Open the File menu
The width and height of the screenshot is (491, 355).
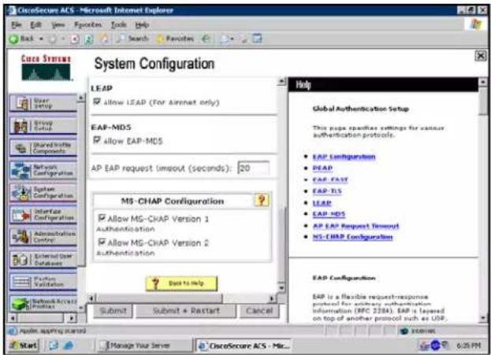coord(17,24)
